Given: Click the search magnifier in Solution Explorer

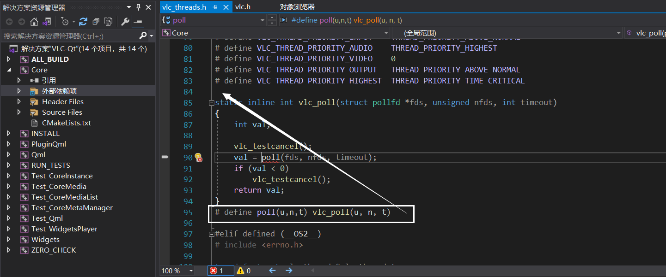Looking at the screenshot, I should pyautogui.click(x=144, y=35).
